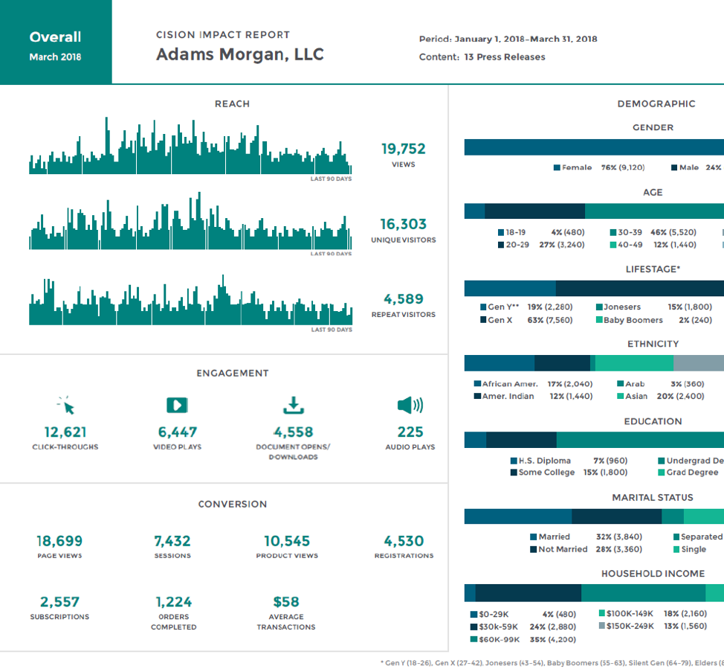This screenshot has width=724, height=669.
Task: Click the Gender distribution bar
Action: point(593,147)
